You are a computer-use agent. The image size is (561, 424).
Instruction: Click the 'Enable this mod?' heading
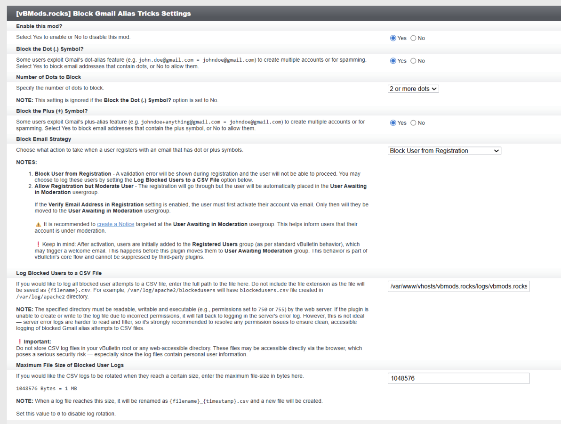tap(39, 26)
